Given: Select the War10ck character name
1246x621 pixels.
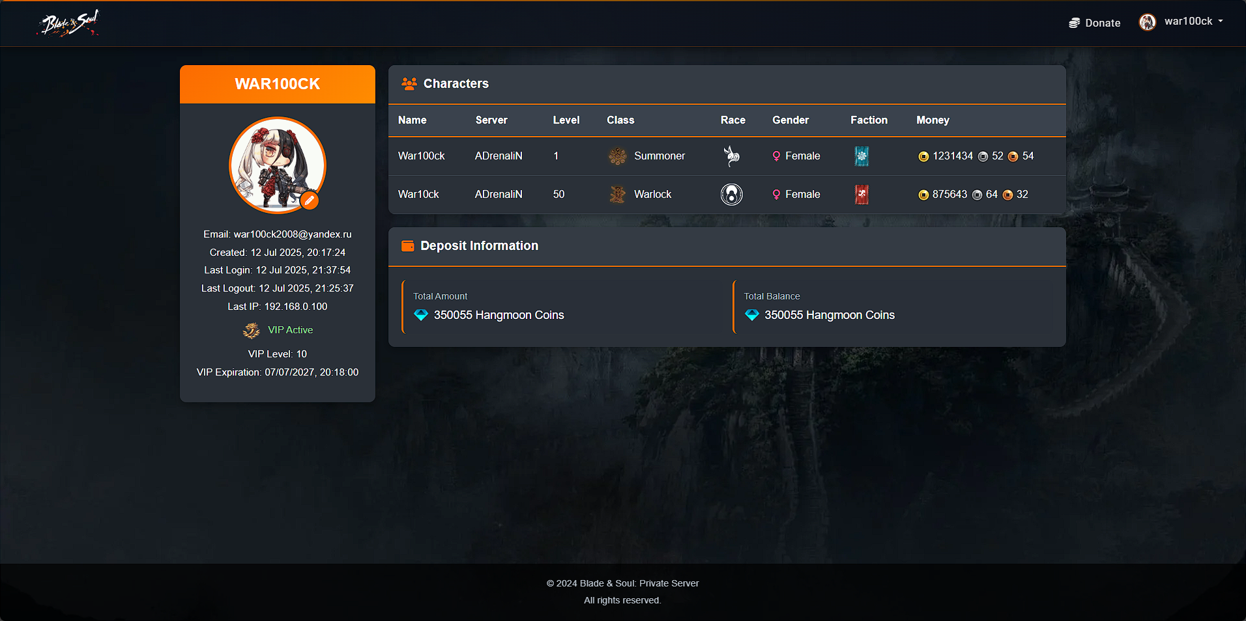Looking at the screenshot, I should [x=418, y=195].
